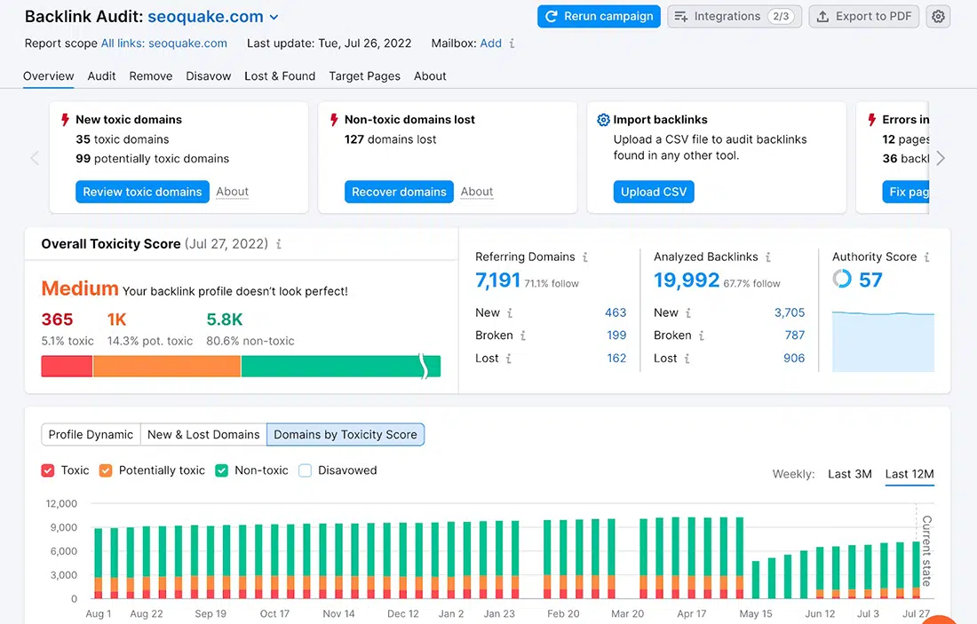Viewport: 977px width, 624px height.
Task: Open the seoquake.com project dropdown
Action: point(212,17)
